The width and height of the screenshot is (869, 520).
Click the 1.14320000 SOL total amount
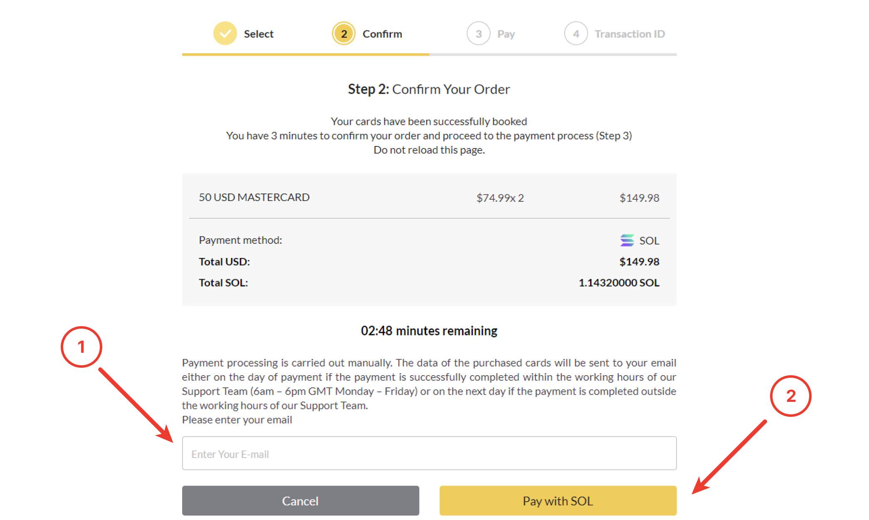[619, 283]
